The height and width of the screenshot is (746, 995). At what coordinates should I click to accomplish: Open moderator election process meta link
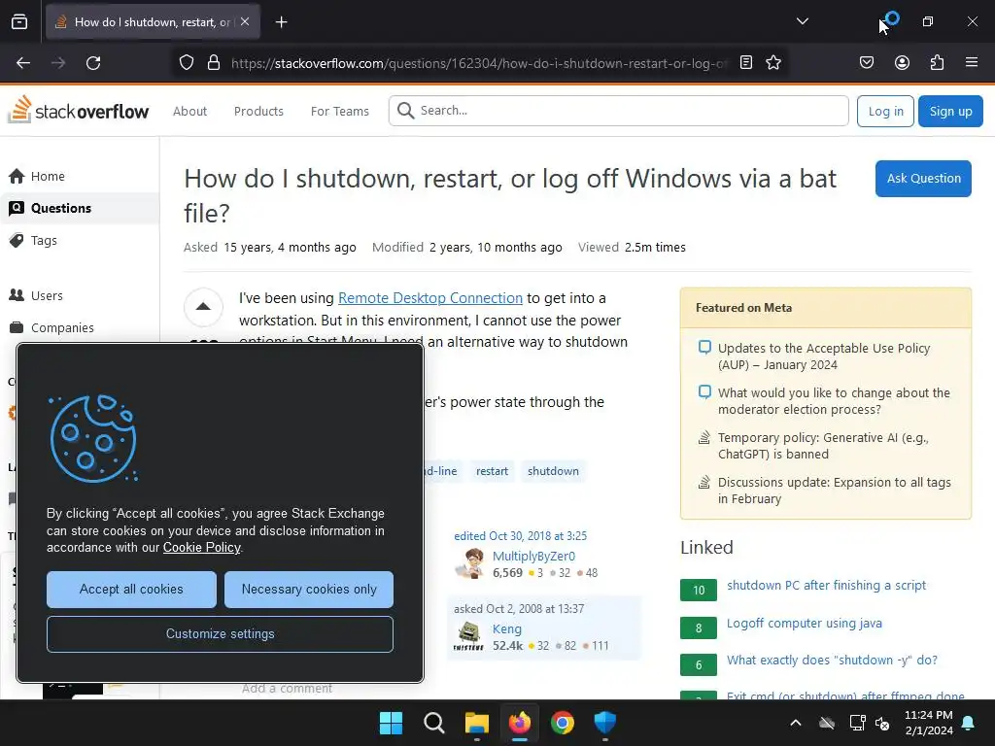[834, 401]
